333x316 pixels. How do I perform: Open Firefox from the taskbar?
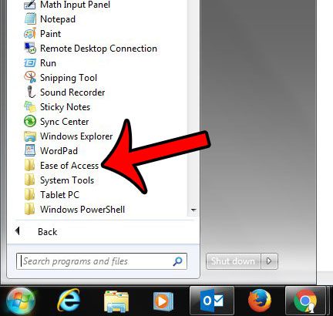260,301
